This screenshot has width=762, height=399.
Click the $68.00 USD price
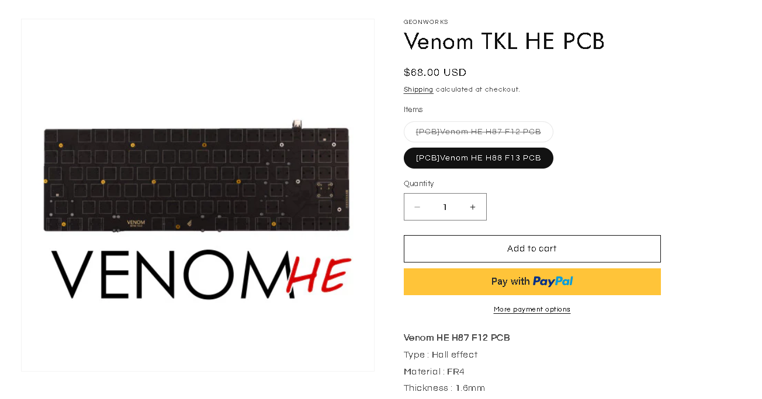pos(435,72)
